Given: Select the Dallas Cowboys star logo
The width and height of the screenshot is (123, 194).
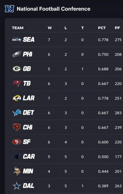Looking at the screenshot, I should click(x=17, y=186).
